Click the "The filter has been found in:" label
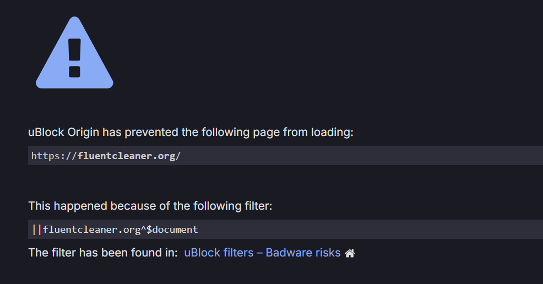543x284 pixels. pos(103,253)
